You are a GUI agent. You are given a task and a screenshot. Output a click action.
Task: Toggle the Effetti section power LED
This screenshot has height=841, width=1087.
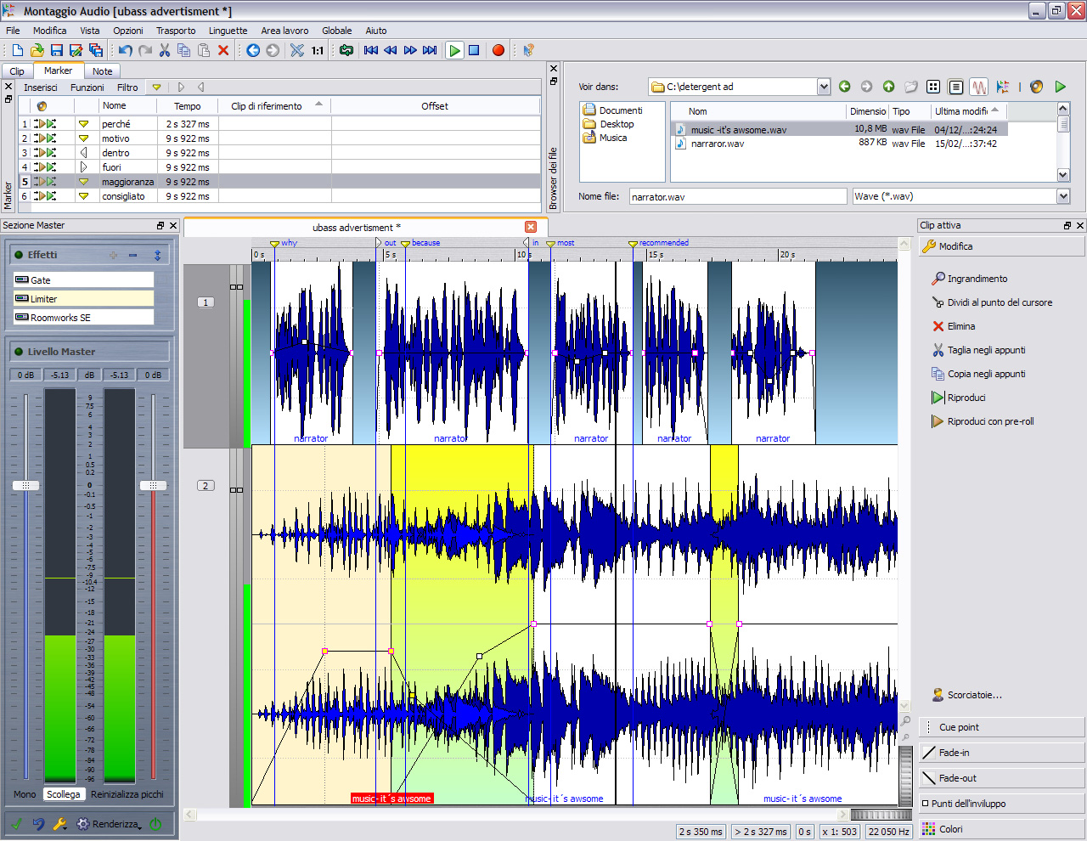click(19, 255)
